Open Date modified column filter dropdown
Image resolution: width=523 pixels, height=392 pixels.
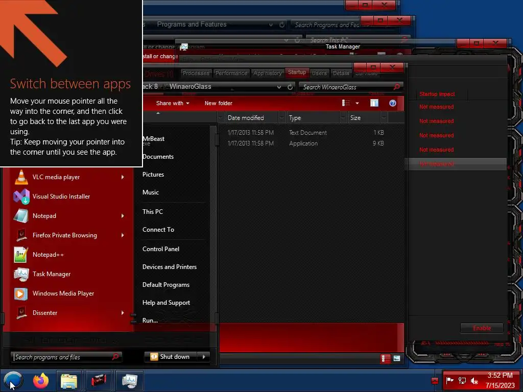pyautogui.click(x=282, y=118)
